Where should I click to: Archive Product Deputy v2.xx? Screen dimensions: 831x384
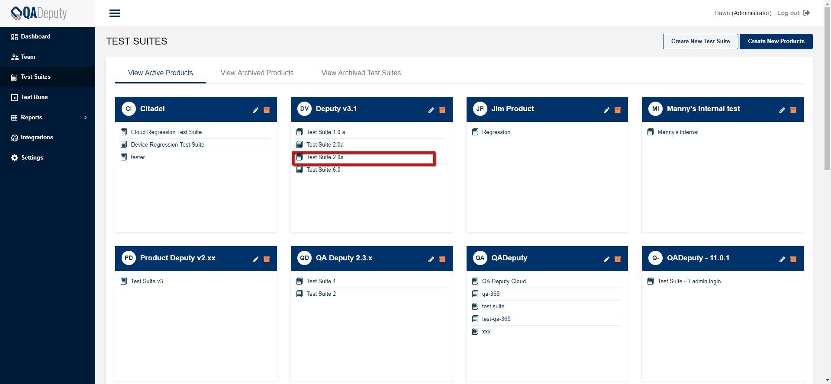pos(267,259)
